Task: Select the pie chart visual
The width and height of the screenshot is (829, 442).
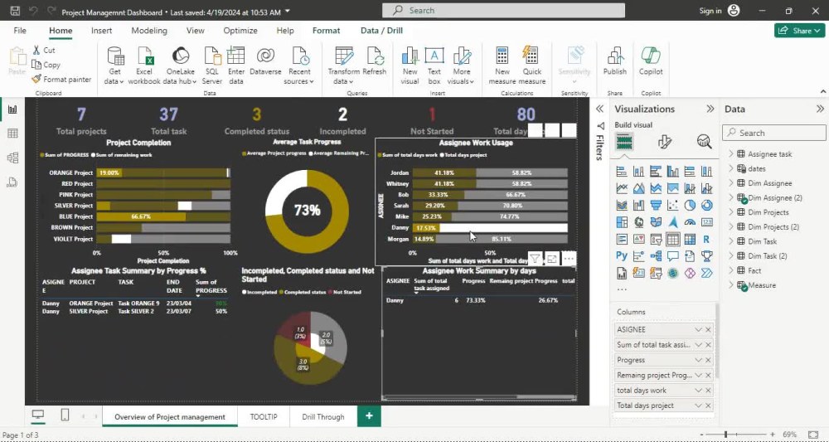Action: [690, 205]
